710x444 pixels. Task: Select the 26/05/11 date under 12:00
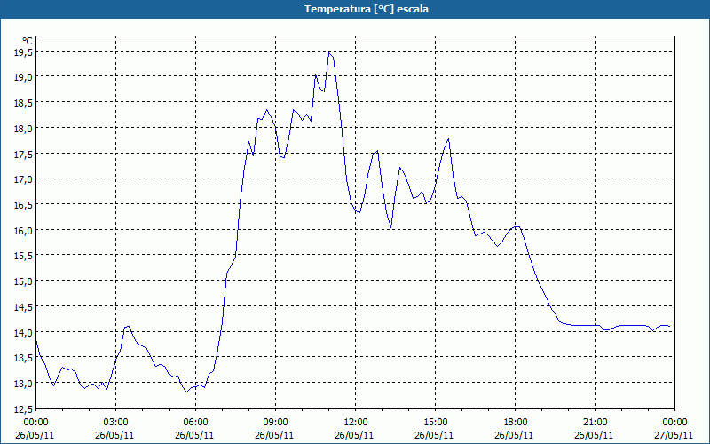tap(354, 435)
